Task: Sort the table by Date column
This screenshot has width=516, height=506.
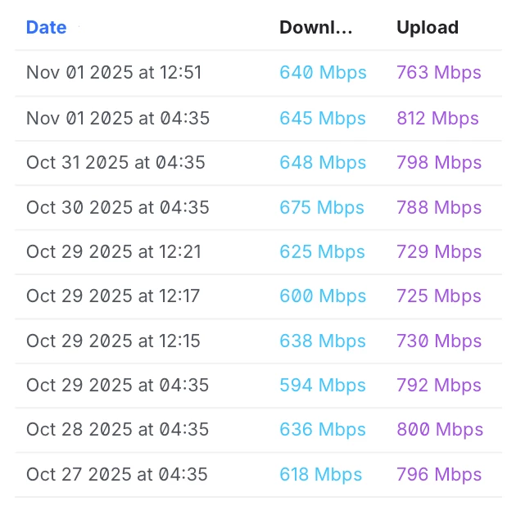Action: [x=46, y=27]
